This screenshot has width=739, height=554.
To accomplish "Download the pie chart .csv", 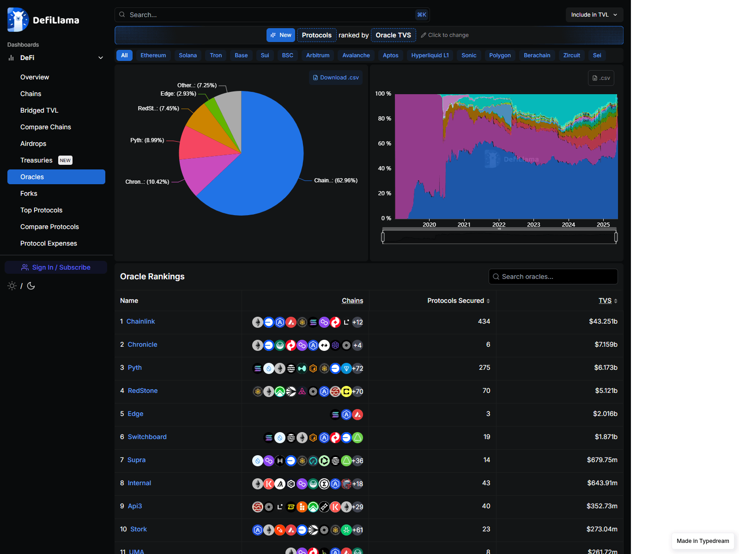I will click(336, 78).
